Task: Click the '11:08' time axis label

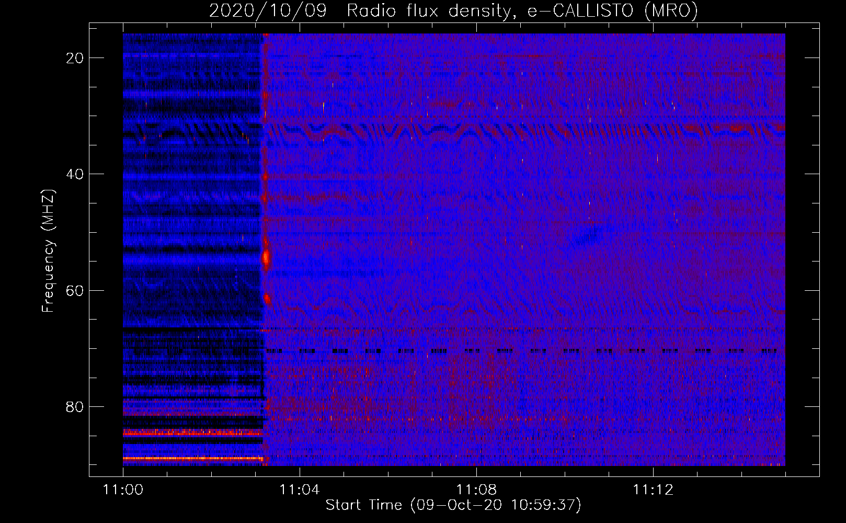Action: (476, 490)
